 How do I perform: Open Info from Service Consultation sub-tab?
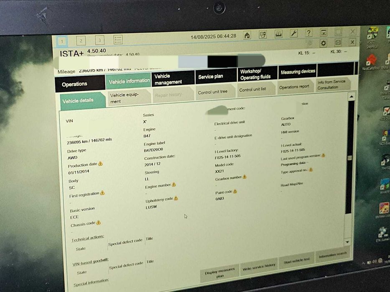333,85
